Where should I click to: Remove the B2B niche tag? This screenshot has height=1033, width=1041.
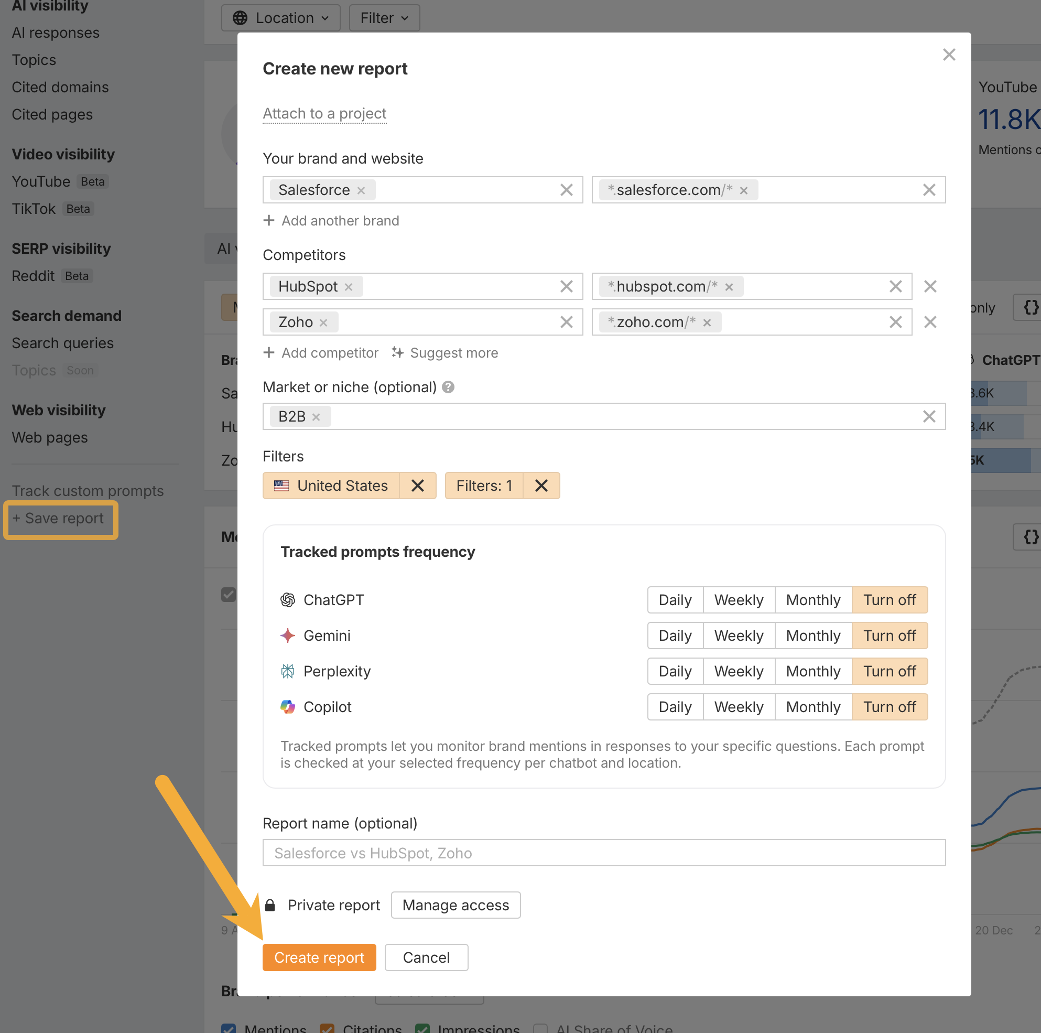tap(316, 417)
